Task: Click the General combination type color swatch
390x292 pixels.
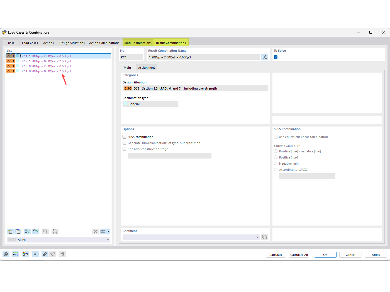Action: pyautogui.click(x=125, y=104)
